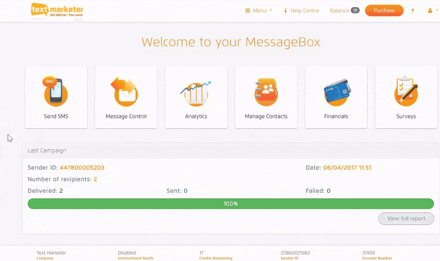Open the user account dropdown

[x=432, y=11]
